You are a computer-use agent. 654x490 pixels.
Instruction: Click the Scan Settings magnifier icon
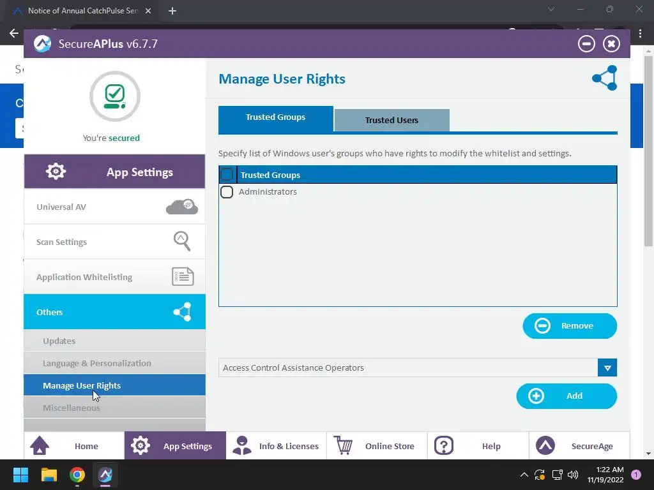pyautogui.click(x=182, y=241)
